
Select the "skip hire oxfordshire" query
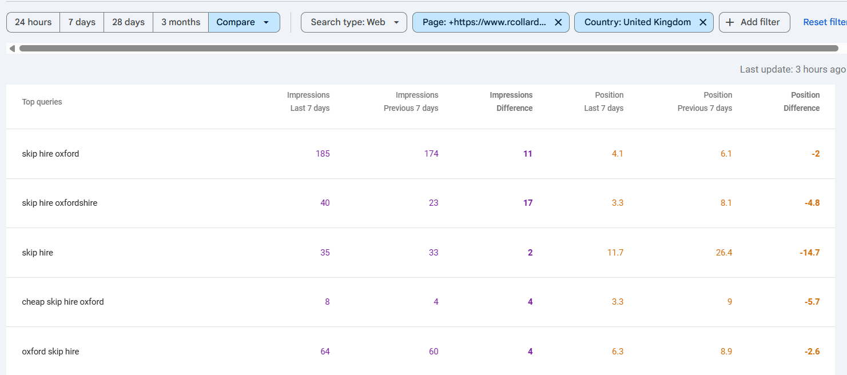click(x=59, y=203)
